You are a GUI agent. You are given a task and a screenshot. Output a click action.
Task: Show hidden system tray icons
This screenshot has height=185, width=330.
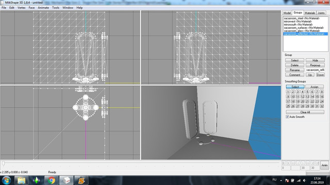click(281, 180)
